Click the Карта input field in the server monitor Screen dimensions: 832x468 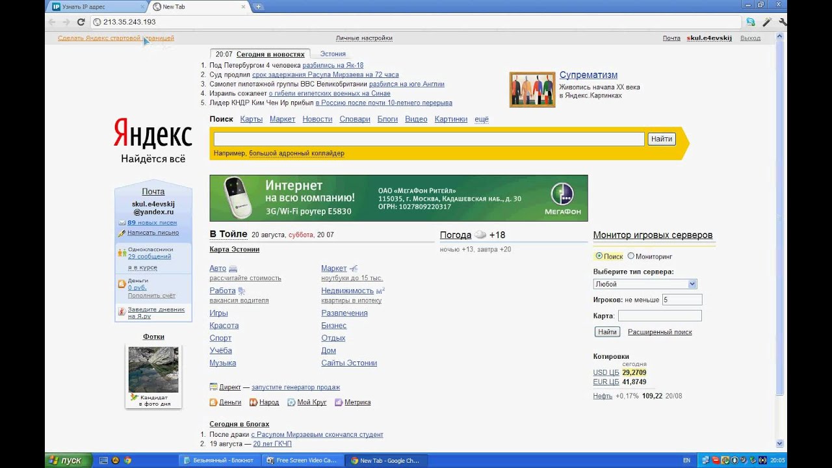(x=660, y=316)
